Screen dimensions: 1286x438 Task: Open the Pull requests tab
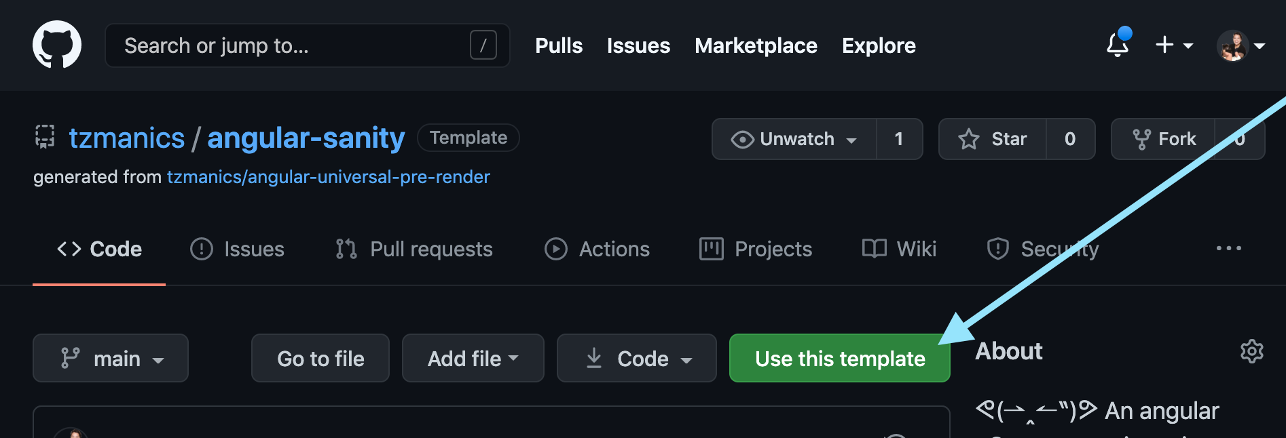[414, 249]
